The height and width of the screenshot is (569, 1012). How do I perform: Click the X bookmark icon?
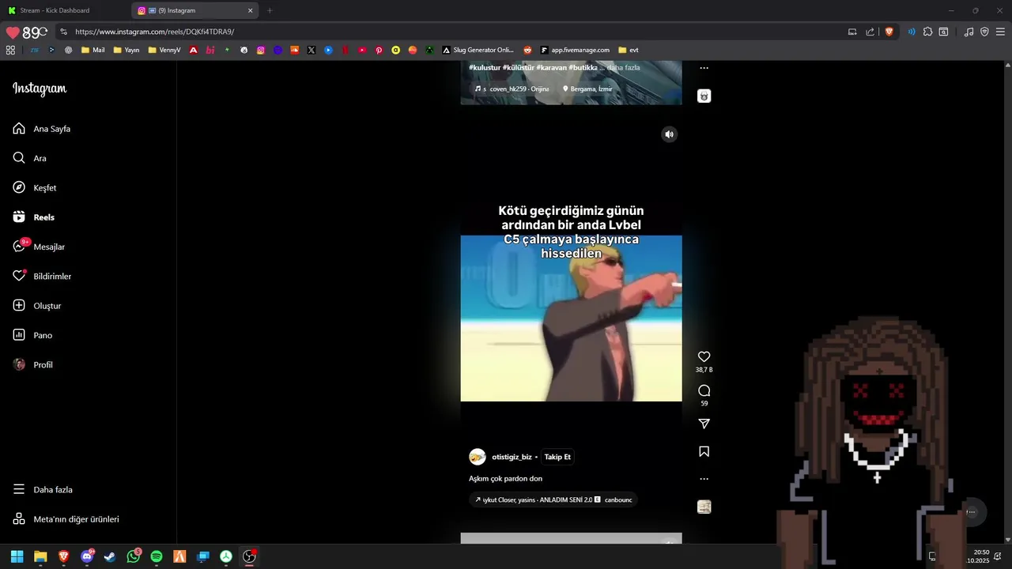(x=312, y=50)
